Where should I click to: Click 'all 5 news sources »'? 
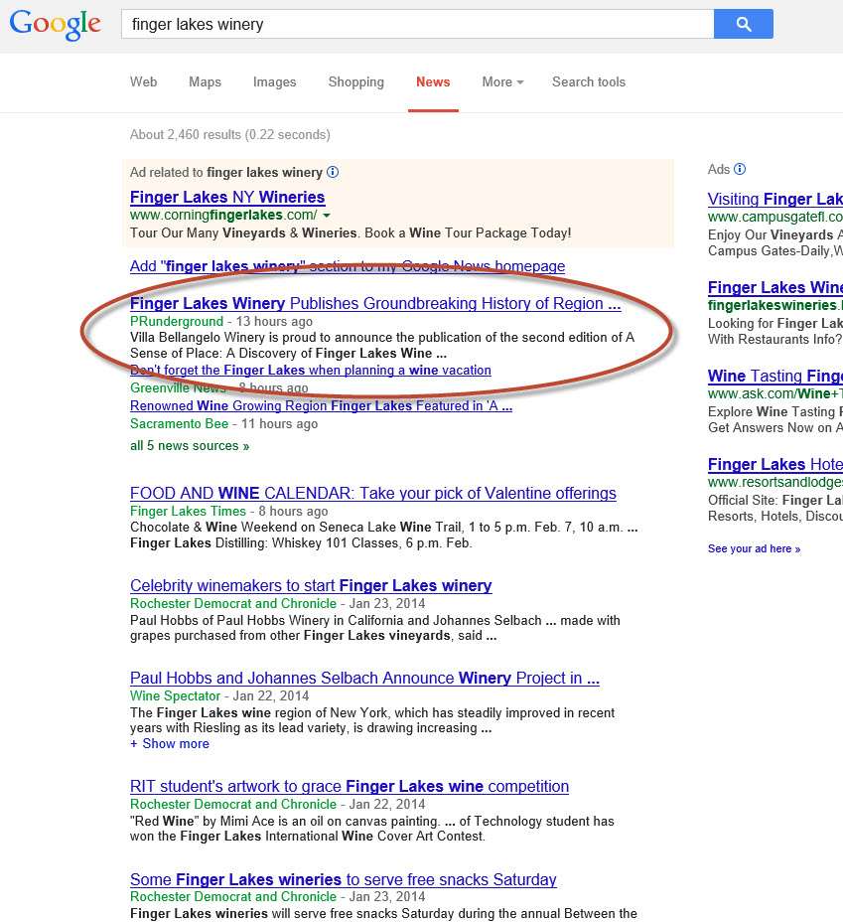[190, 446]
